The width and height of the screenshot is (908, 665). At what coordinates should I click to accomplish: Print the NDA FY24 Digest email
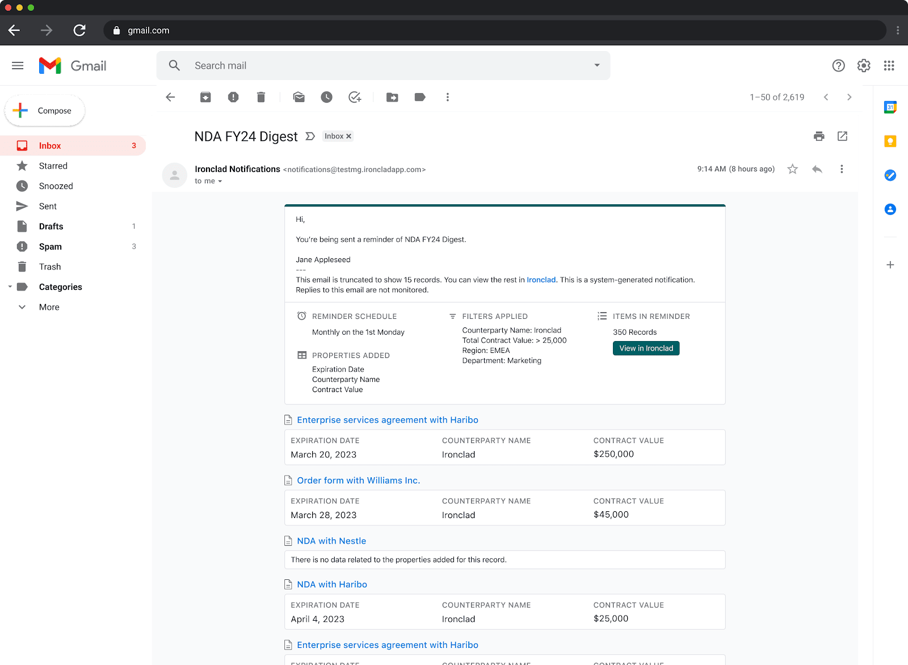(819, 136)
